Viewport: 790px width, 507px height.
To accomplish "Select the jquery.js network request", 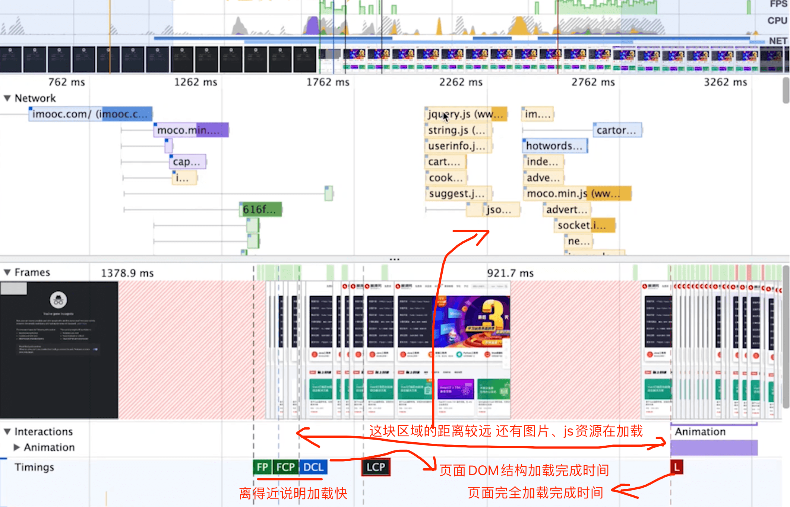I will point(465,114).
